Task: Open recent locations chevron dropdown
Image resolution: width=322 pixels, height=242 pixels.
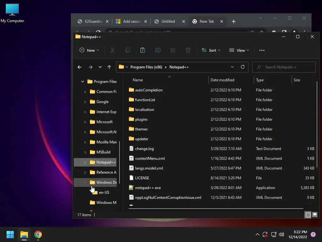Action: [100, 67]
